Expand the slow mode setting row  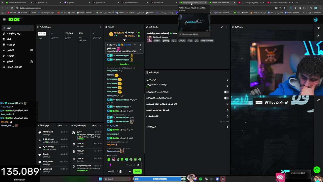(x=187, y=80)
